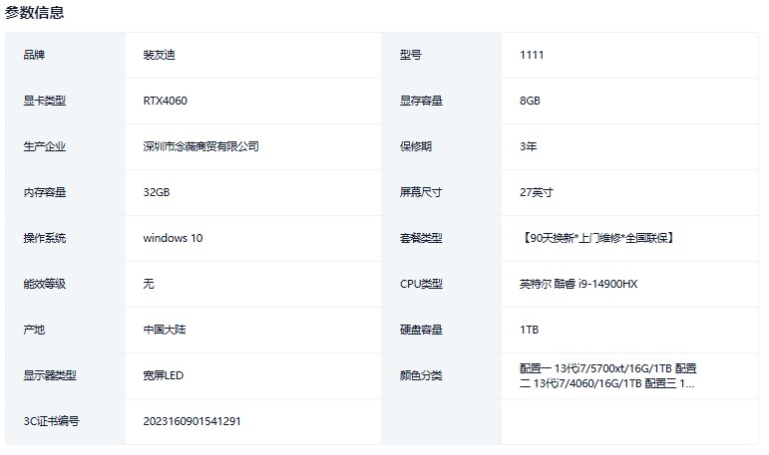Select the brand value 装友迪
Viewport: 769px width, 455px height.
(160, 55)
